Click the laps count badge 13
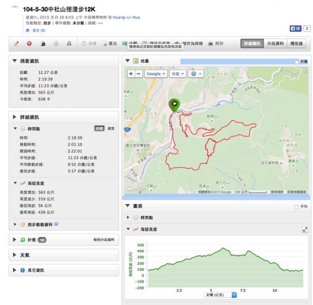Image resolution: width=313 pixels, height=305 pixels. [x=42, y=240]
